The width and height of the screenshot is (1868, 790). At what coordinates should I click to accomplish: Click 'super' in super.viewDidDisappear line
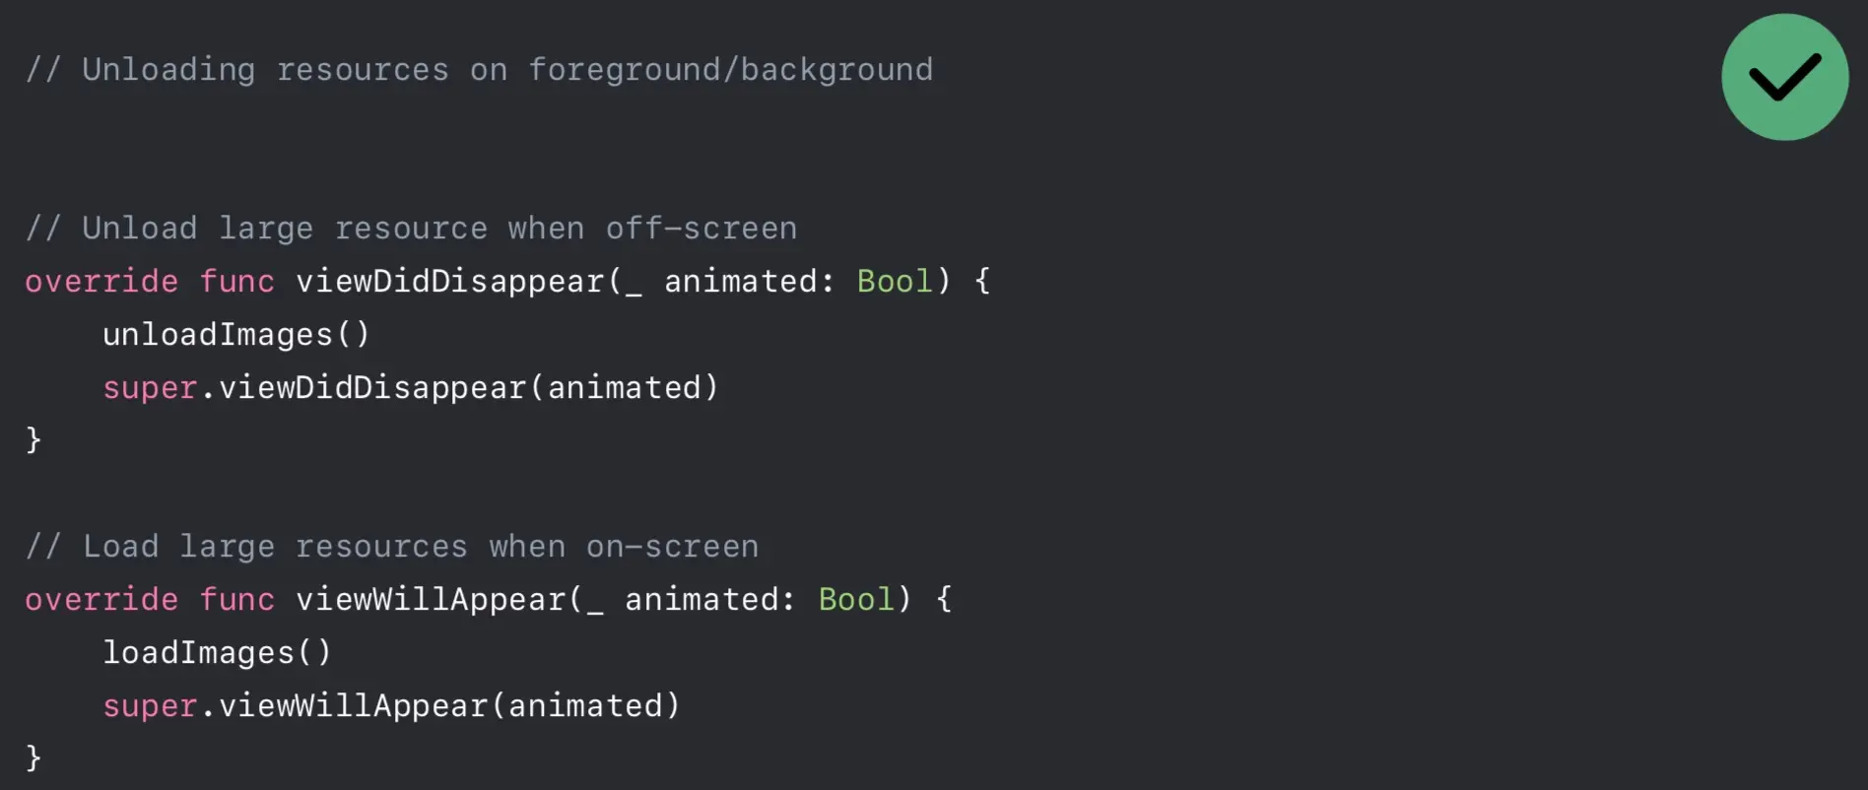point(150,388)
